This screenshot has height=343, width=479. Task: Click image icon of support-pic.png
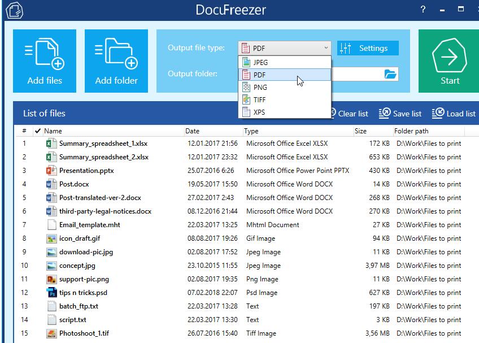51,279
